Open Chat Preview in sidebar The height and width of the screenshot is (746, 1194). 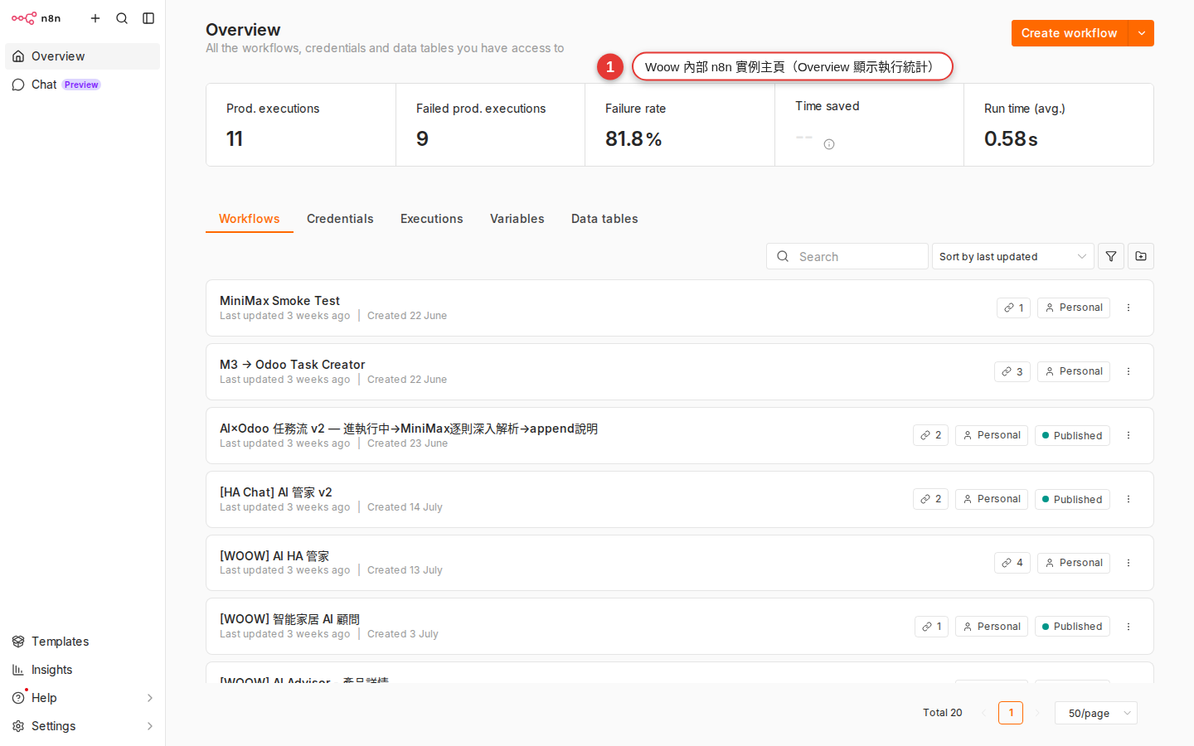tap(82, 85)
